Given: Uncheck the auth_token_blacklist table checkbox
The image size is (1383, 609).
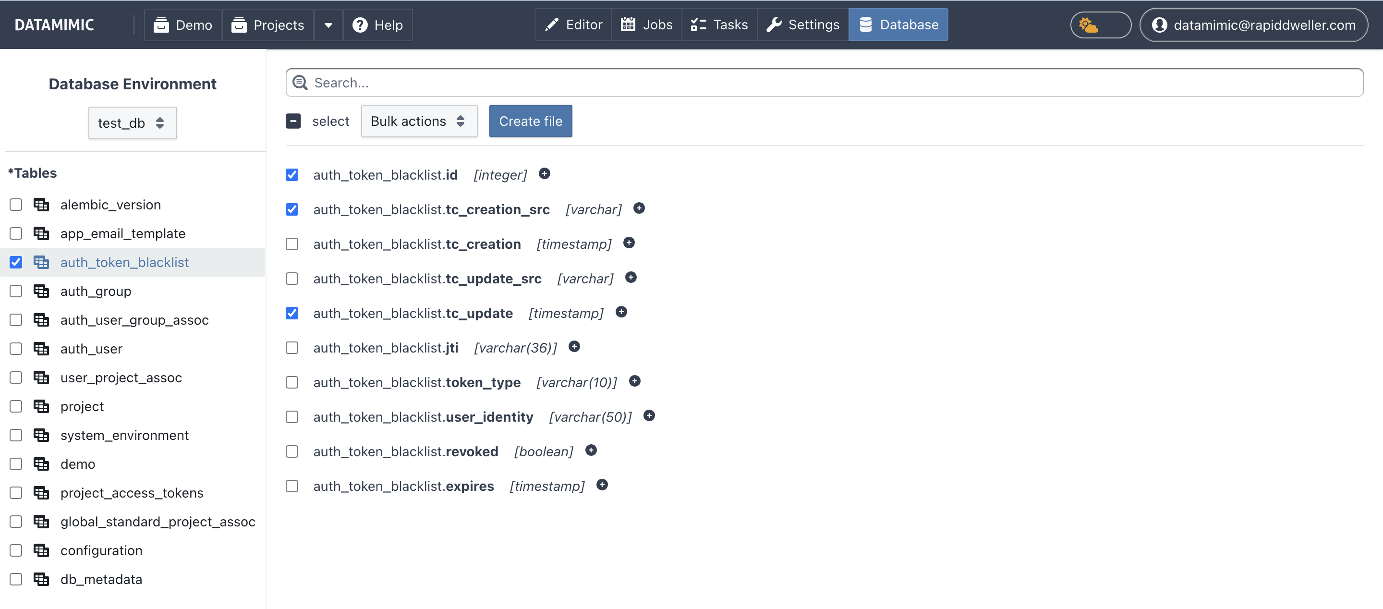Looking at the screenshot, I should pyautogui.click(x=16, y=262).
